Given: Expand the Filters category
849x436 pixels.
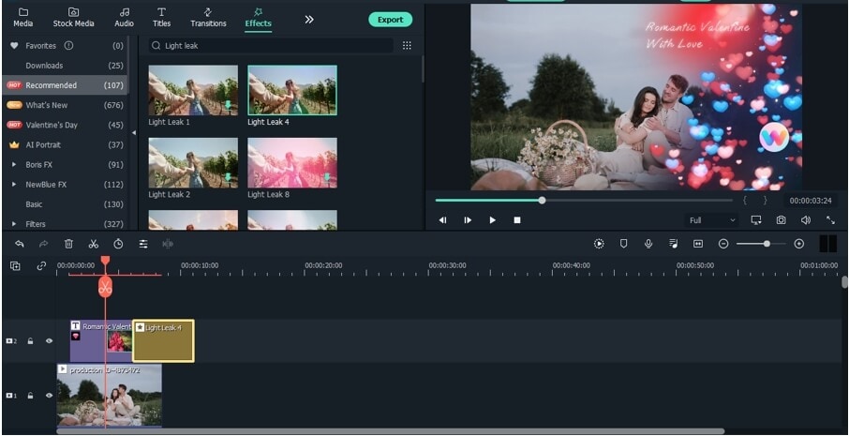Looking at the screenshot, I should [x=14, y=224].
